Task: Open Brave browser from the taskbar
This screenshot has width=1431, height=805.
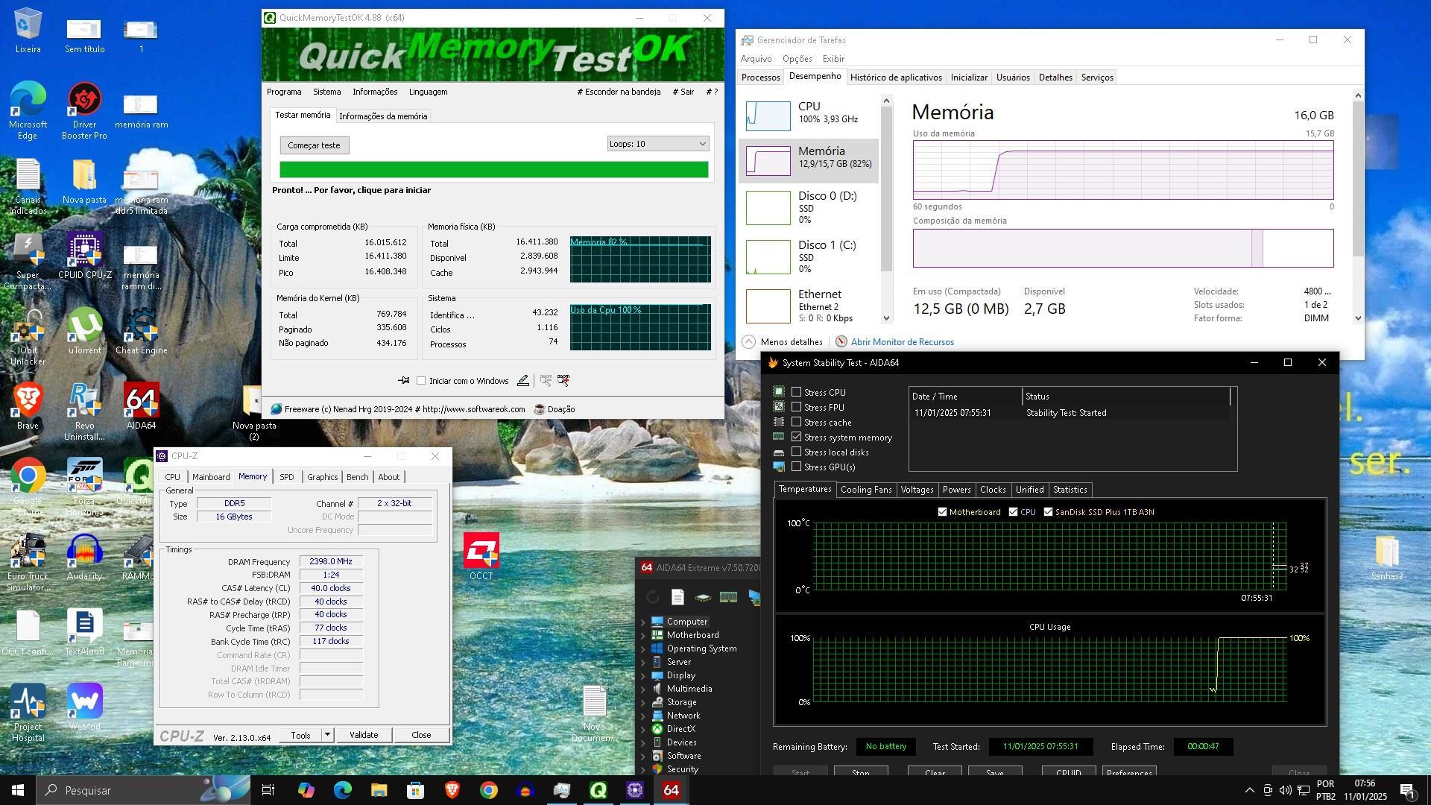Action: pos(452,790)
